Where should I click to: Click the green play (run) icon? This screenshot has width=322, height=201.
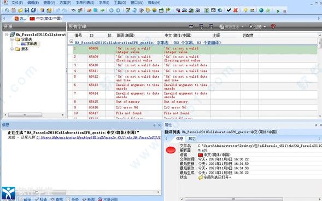[278, 11]
